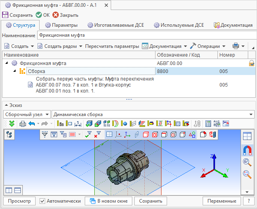257x209 pixels.
Task: Click the triangle circle square shapes icon
Action: (x=192, y=134)
